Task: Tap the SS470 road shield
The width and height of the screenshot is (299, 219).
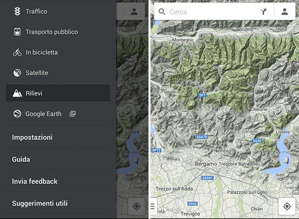Action: click(x=202, y=137)
